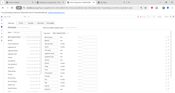The height and width of the screenshot is (93, 175).
Task: Set default value for Purpose field
Action: (x=90, y=76)
